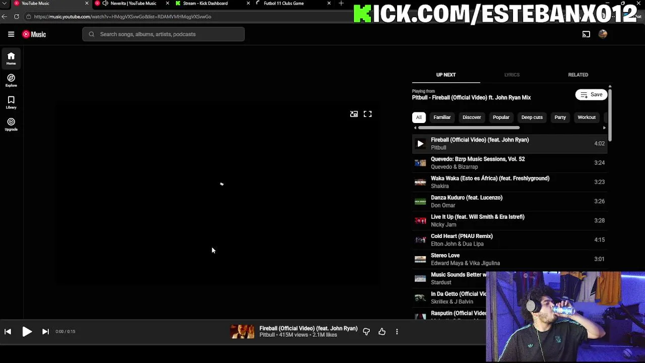Play the current song

pos(27,331)
